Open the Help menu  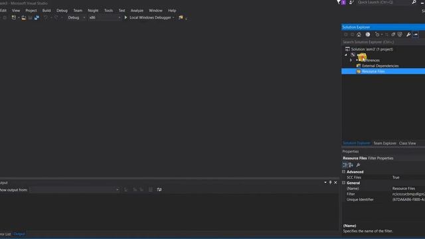click(x=172, y=11)
